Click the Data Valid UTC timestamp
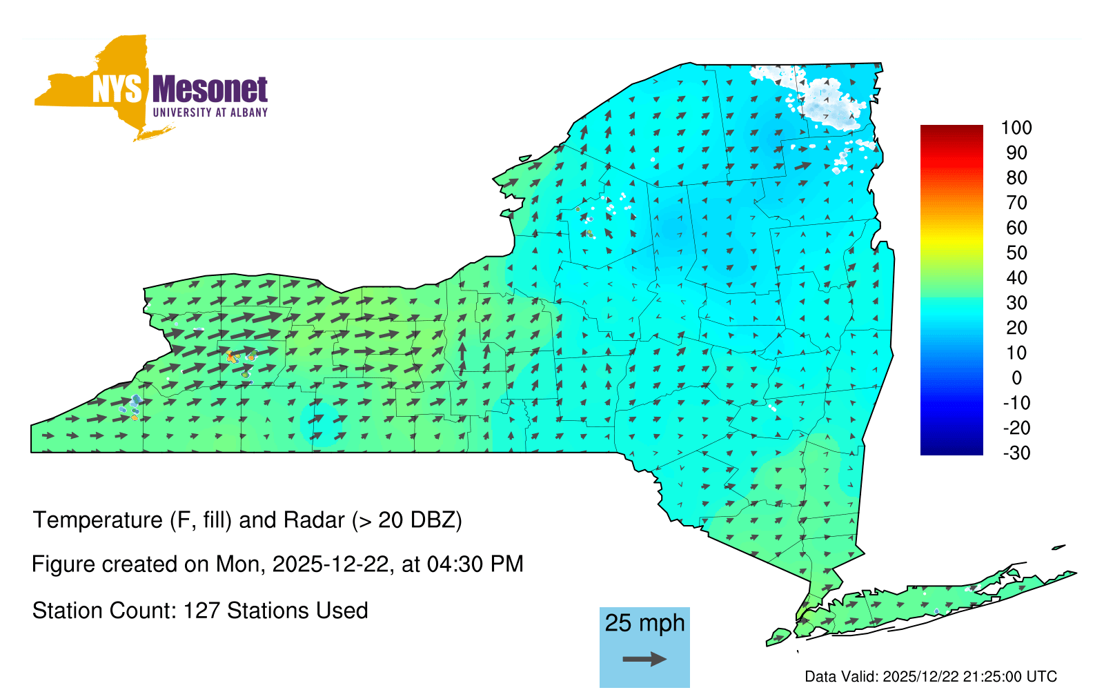This screenshot has width=1104, height=690. click(930, 676)
